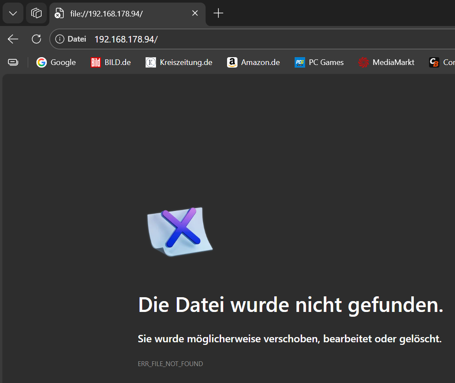Image resolution: width=455 pixels, height=383 pixels.
Task: Open the Google bookmark
Action: 56,62
